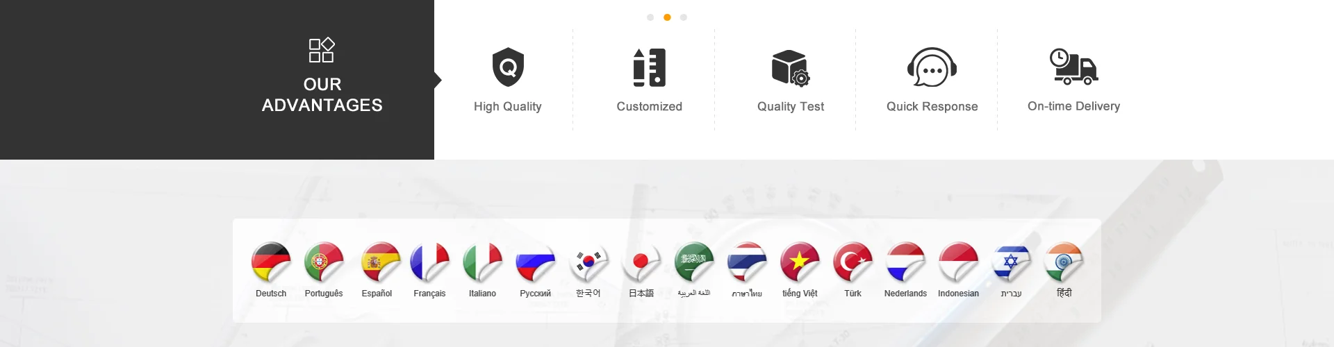The width and height of the screenshot is (1334, 347).
Task: Click the High Quality shield icon
Action: coord(508,67)
